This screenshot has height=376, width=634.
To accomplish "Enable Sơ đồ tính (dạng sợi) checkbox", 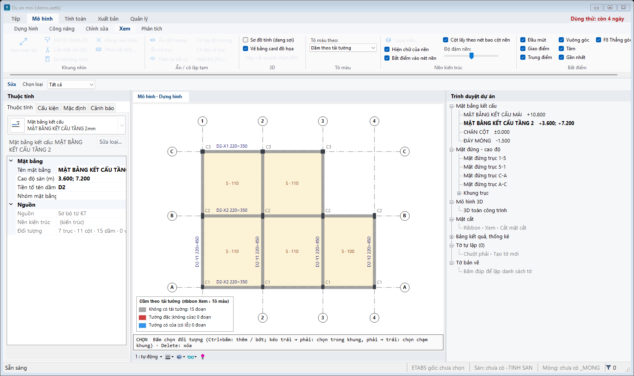I will tap(246, 40).
